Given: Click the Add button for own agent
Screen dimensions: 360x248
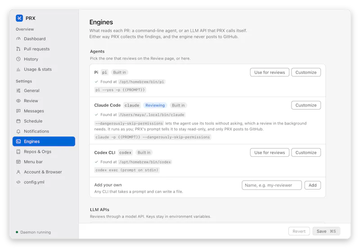Looking at the screenshot, I should tap(312, 185).
